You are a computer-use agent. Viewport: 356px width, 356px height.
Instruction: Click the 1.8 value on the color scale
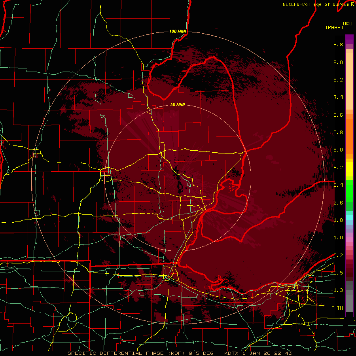(x=338, y=220)
